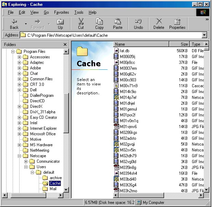This screenshot has height=207, width=212.
Task: Click the Windows logo throbber icon
Action: pyautogui.click(x=202, y=12)
